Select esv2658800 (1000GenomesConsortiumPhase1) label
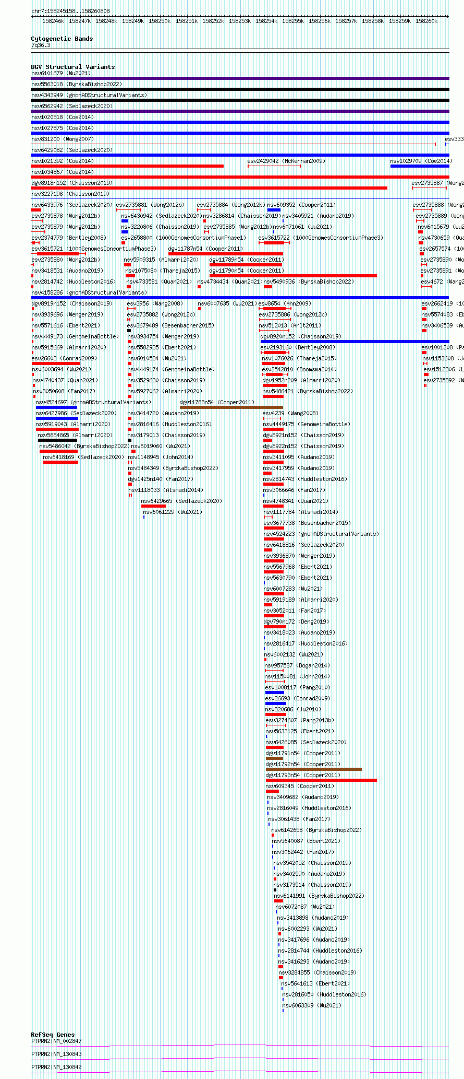 184,238
